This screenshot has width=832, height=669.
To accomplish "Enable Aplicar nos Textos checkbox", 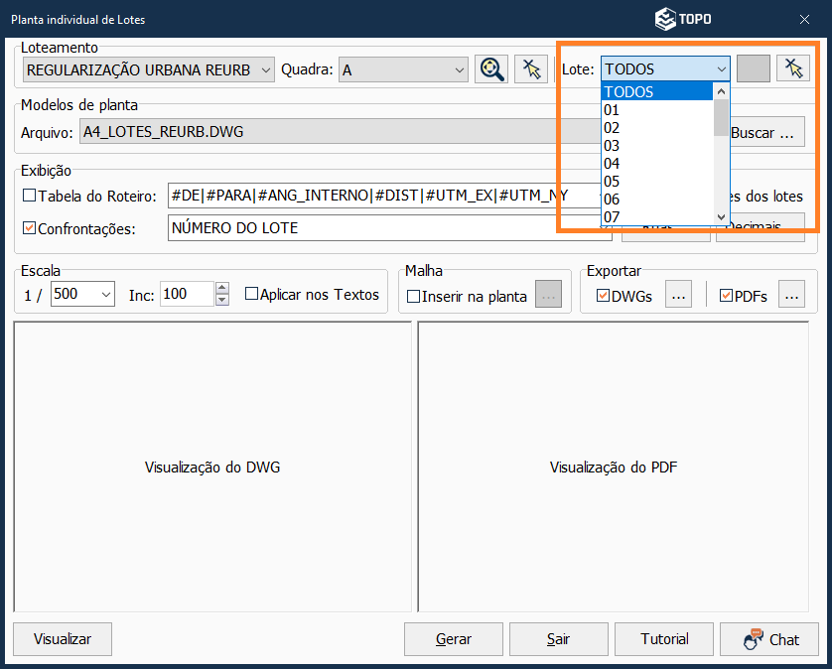I will pos(251,295).
